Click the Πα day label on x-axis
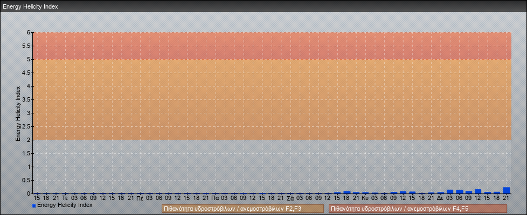 point(215,198)
